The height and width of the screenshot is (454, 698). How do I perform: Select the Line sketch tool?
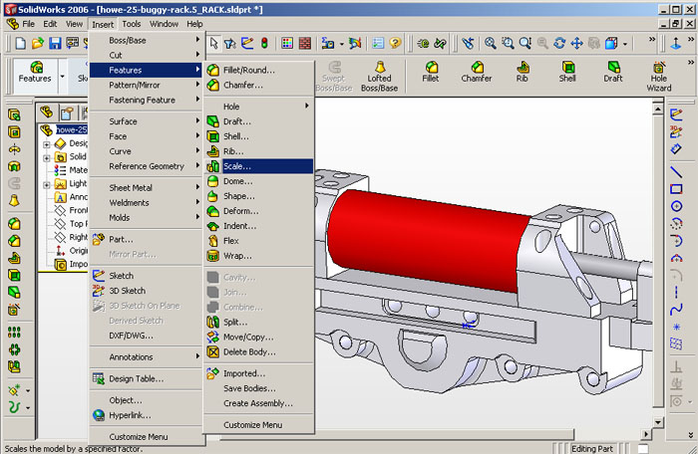[x=676, y=171]
